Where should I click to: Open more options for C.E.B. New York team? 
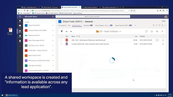53,46
